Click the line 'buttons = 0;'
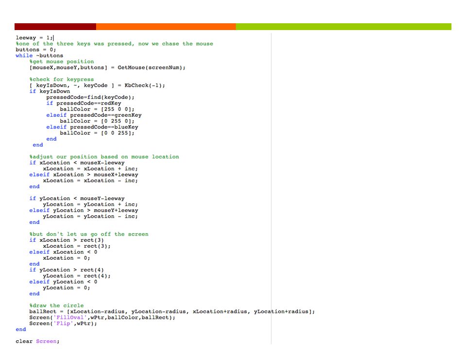Image resolution: width=466 pixels, height=349 pixels. tap(35, 49)
